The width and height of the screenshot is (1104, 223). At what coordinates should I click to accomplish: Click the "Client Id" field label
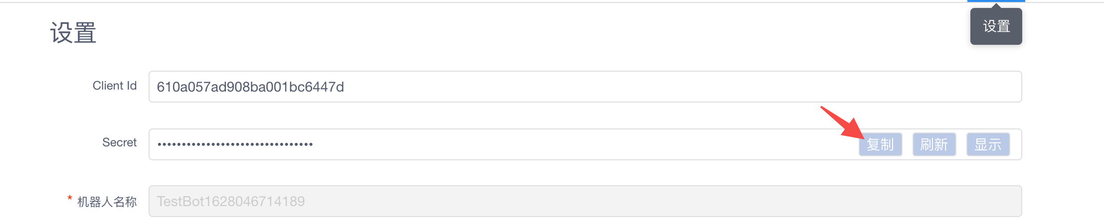114,86
